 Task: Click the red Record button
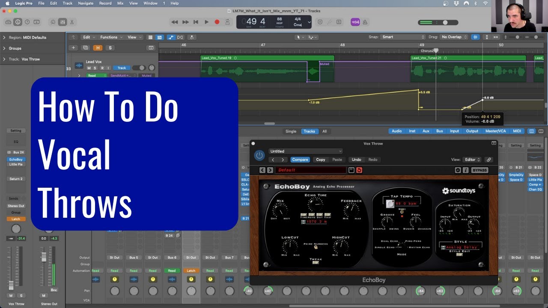pyautogui.click(x=217, y=22)
